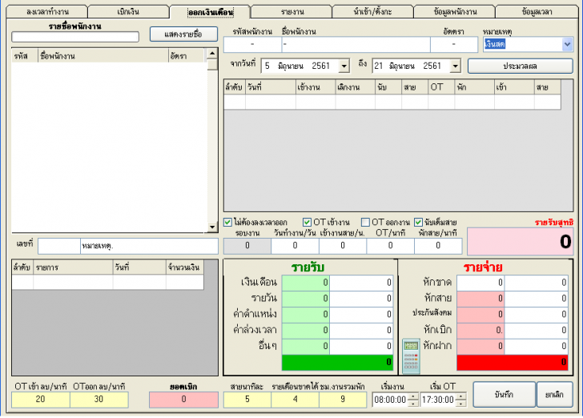583x418 pixels.
Task: Click the total expense red bar
Action: [x=513, y=363]
